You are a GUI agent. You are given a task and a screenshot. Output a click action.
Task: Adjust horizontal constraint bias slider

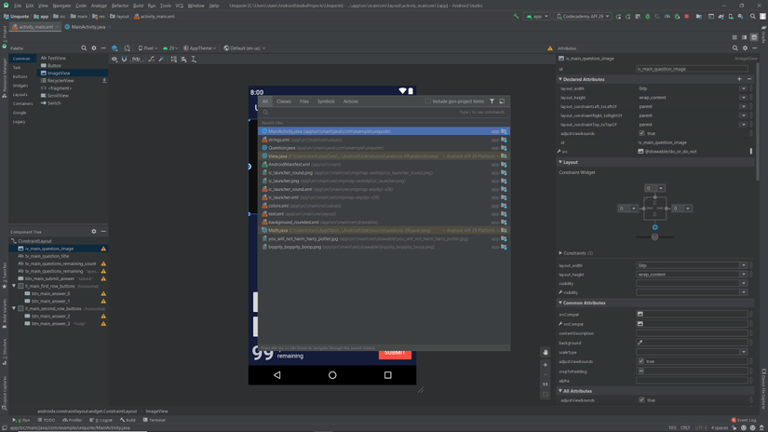coord(654,237)
